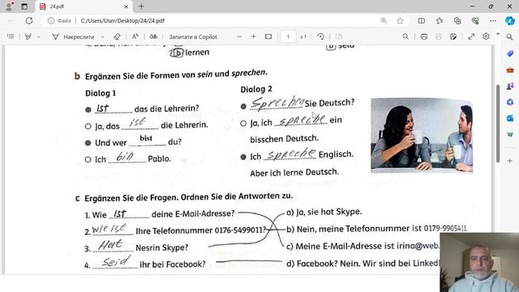Image resolution: width=519 pixels, height=292 pixels.
Task: Click the page number input field
Action: tap(288, 36)
